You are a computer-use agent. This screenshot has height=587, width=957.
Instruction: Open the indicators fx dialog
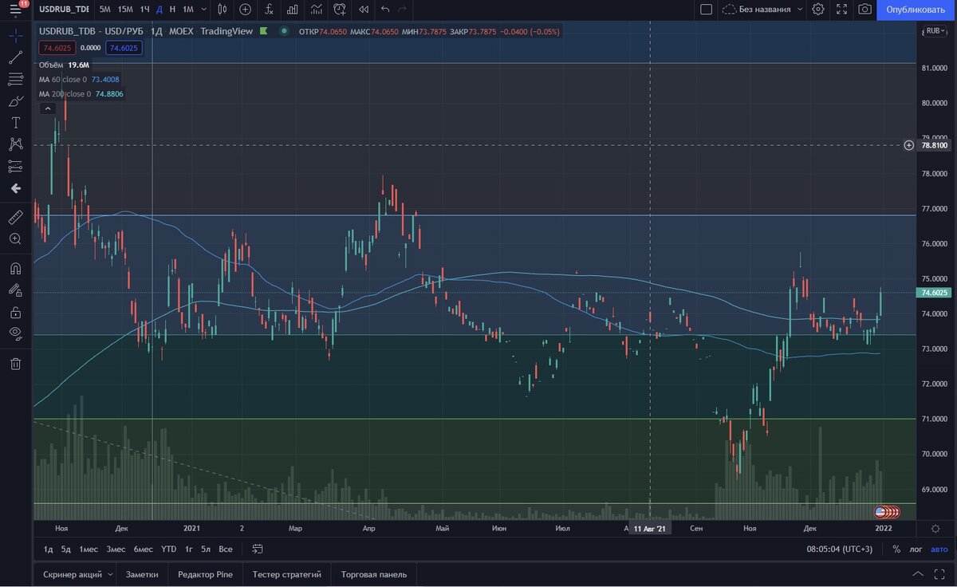(x=270, y=10)
